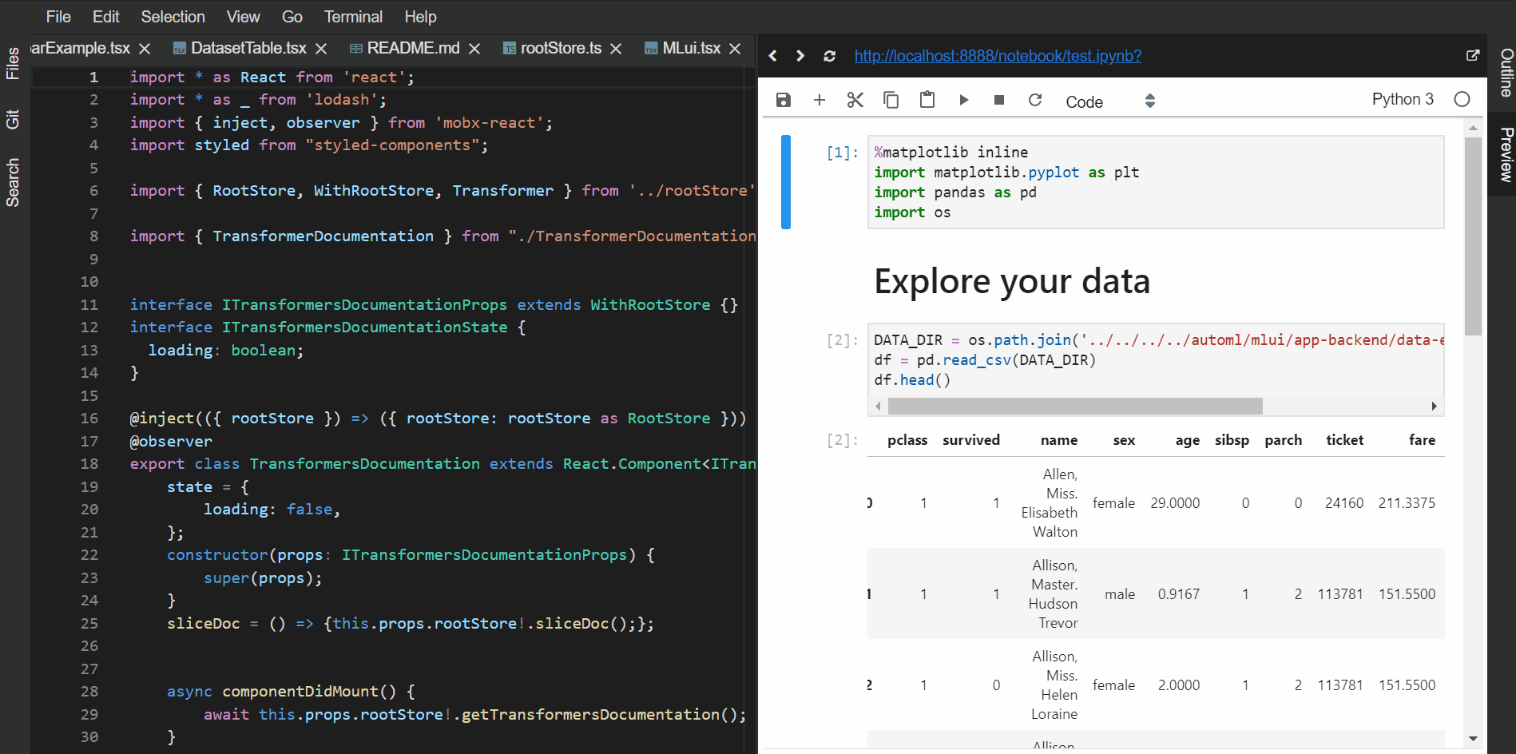1516x754 pixels.
Task: Restart the notebook kernel
Action: [x=1035, y=100]
